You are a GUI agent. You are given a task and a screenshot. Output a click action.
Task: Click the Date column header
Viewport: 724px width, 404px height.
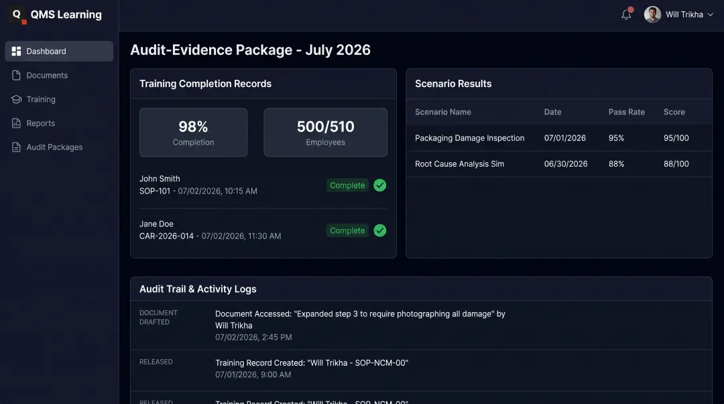pos(552,112)
